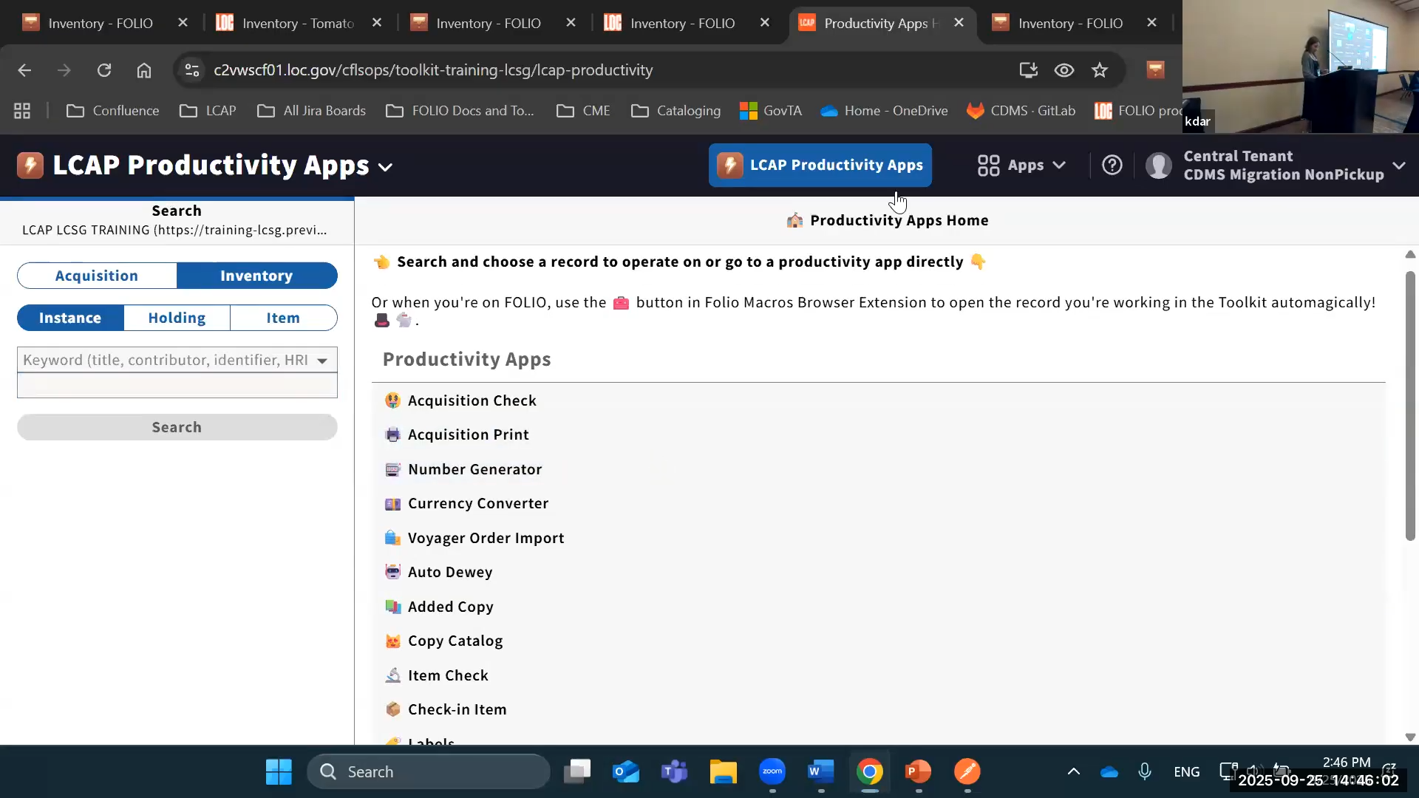This screenshot has width=1419, height=798.
Task: Click the bookmark star icon in address bar
Action: tap(1100, 70)
